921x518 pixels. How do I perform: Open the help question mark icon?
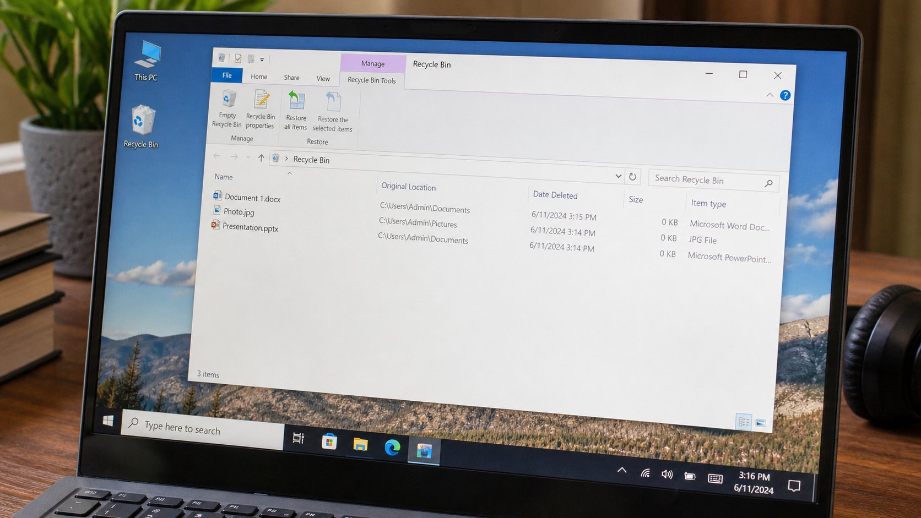785,95
